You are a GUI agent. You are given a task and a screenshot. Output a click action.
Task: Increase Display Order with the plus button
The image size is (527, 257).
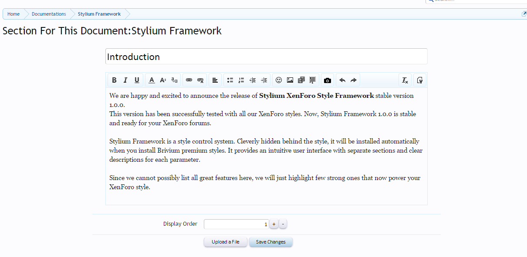coord(274,224)
